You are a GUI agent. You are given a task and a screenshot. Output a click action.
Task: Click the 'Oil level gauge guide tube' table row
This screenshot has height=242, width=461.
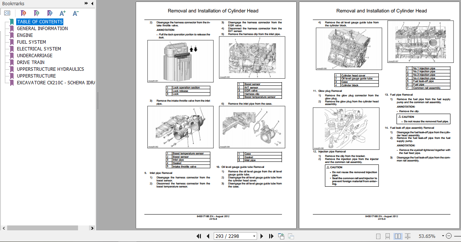pos(357,79)
